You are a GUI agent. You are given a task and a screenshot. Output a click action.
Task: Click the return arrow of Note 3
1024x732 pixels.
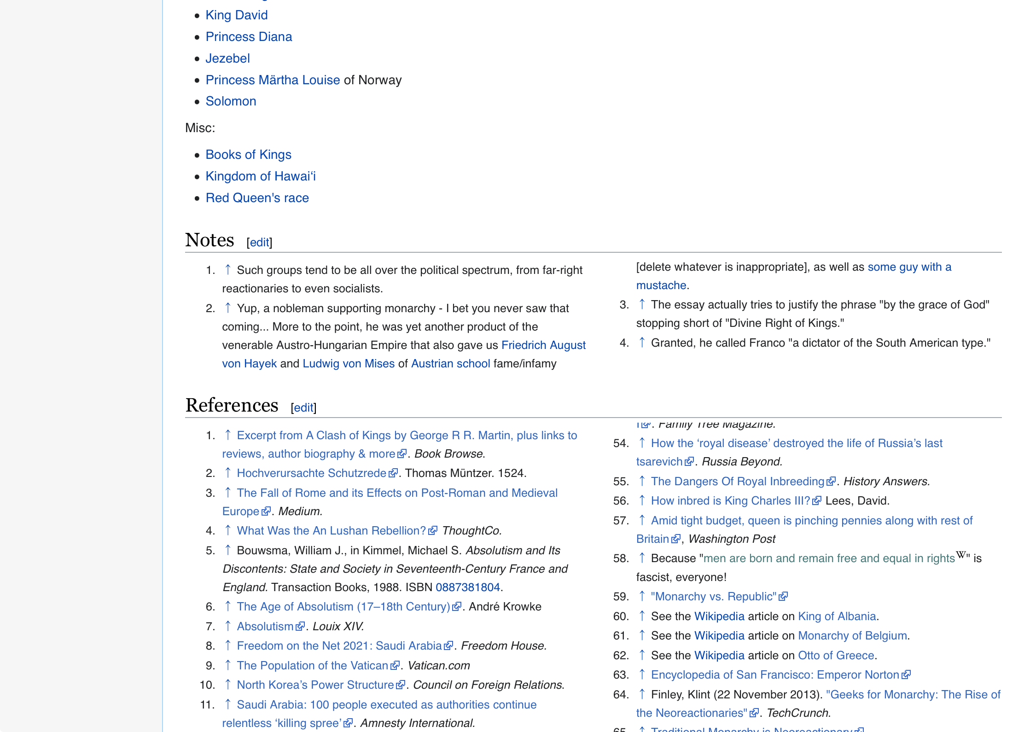(642, 304)
